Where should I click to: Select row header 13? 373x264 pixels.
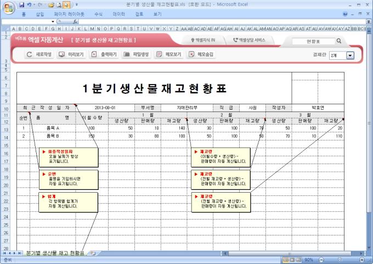[x=6, y=130]
